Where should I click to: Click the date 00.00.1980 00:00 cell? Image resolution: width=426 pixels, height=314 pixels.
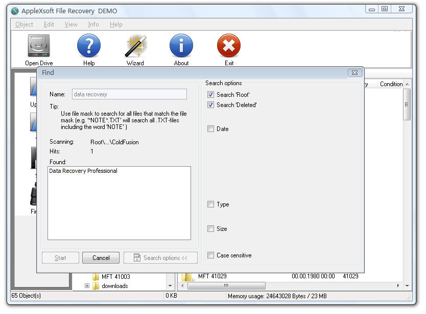click(x=313, y=276)
